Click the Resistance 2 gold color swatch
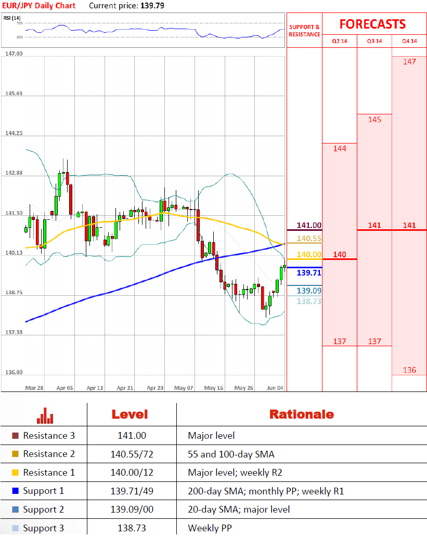Screen dimensions: 427x536 pos(16,454)
